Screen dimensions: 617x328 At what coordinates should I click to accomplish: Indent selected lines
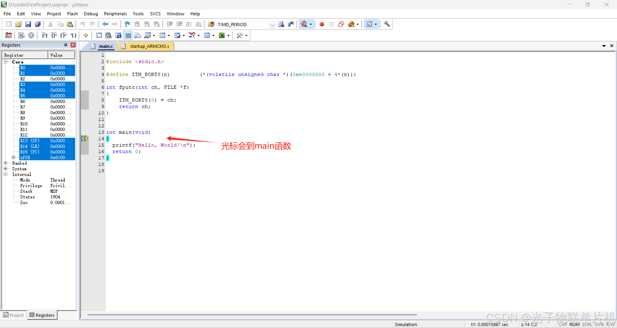click(170, 24)
